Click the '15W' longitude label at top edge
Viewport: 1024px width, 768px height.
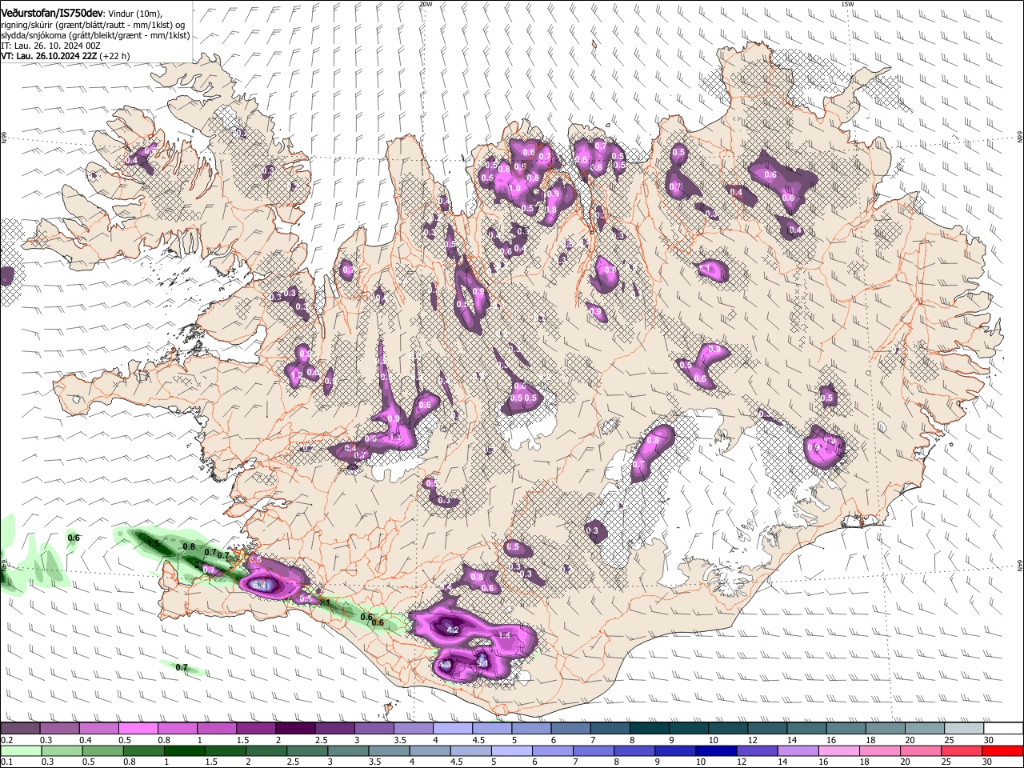[847, 4]
